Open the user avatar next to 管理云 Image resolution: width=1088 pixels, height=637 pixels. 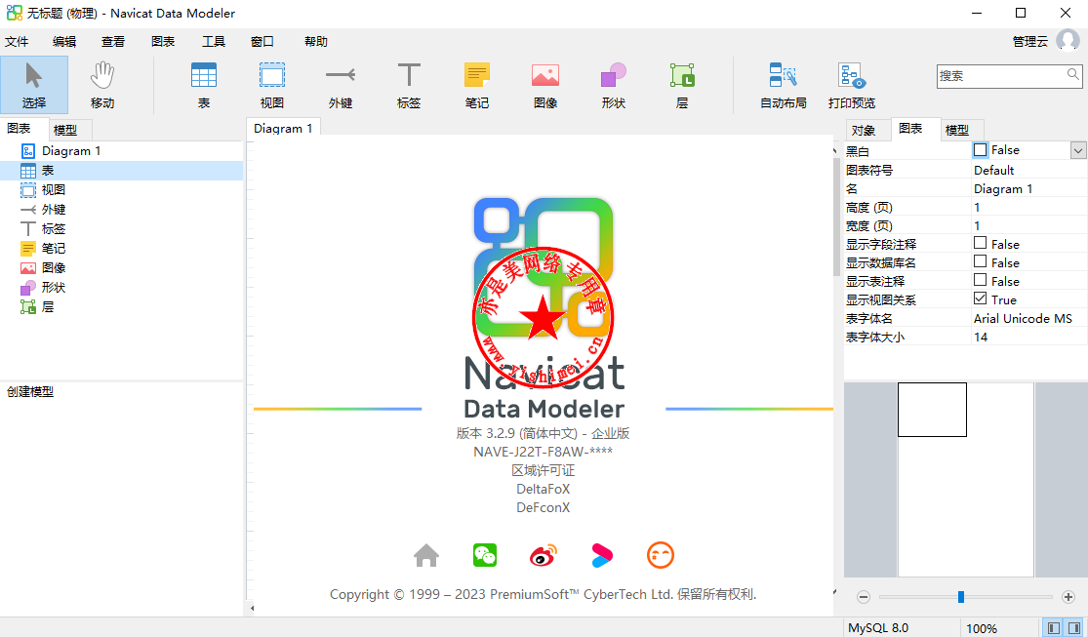pyautogui.click(x=1068, y=40)
